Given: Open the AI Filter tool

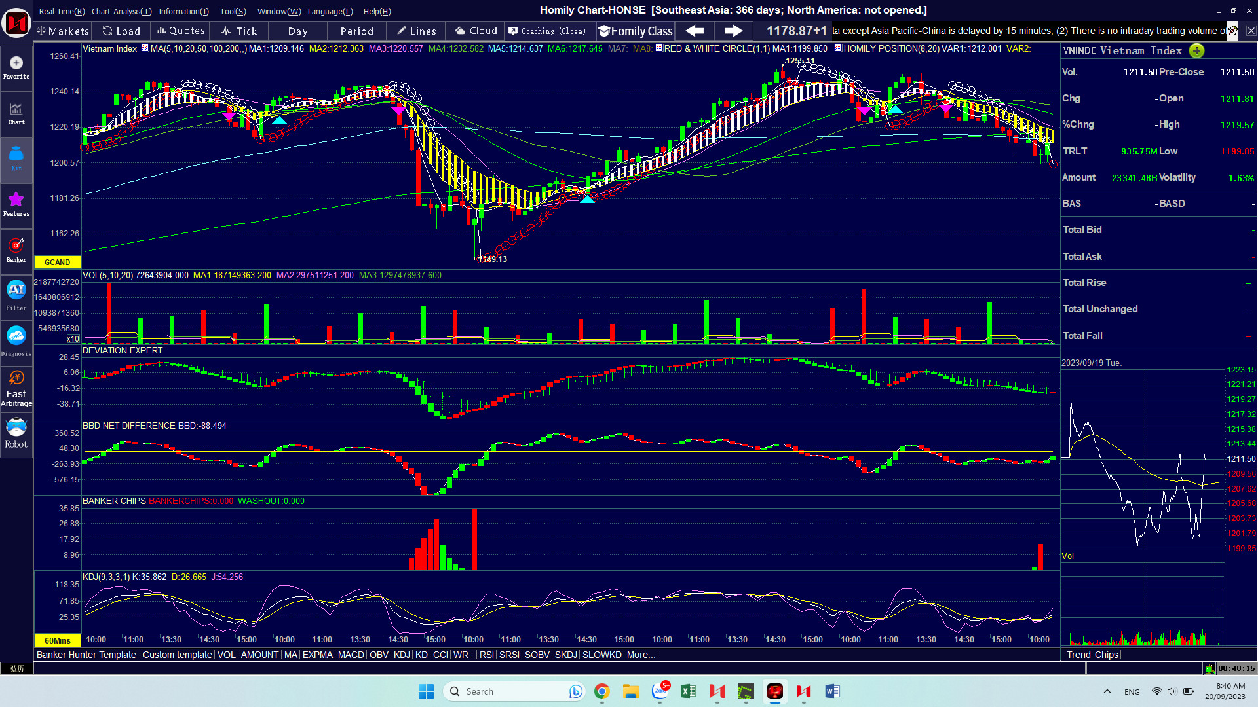Looking at the screenshot, I should (16, 295).
